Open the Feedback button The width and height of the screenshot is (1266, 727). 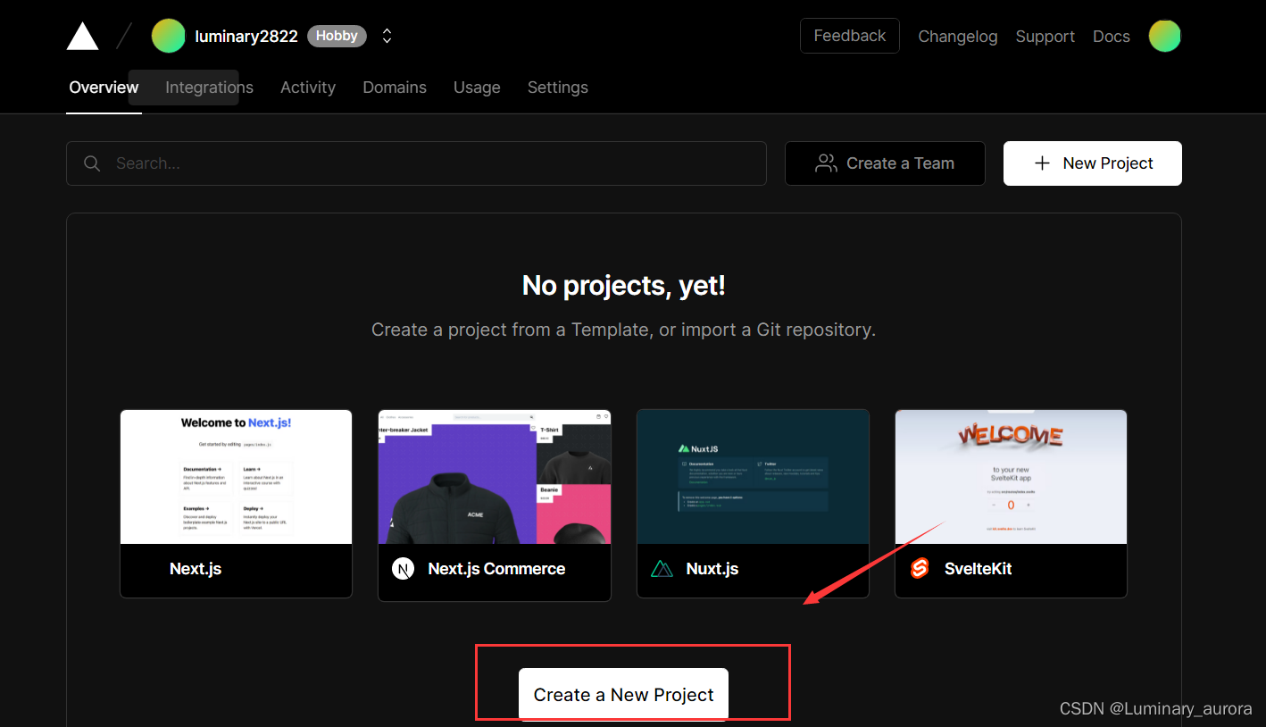[849, 36]
